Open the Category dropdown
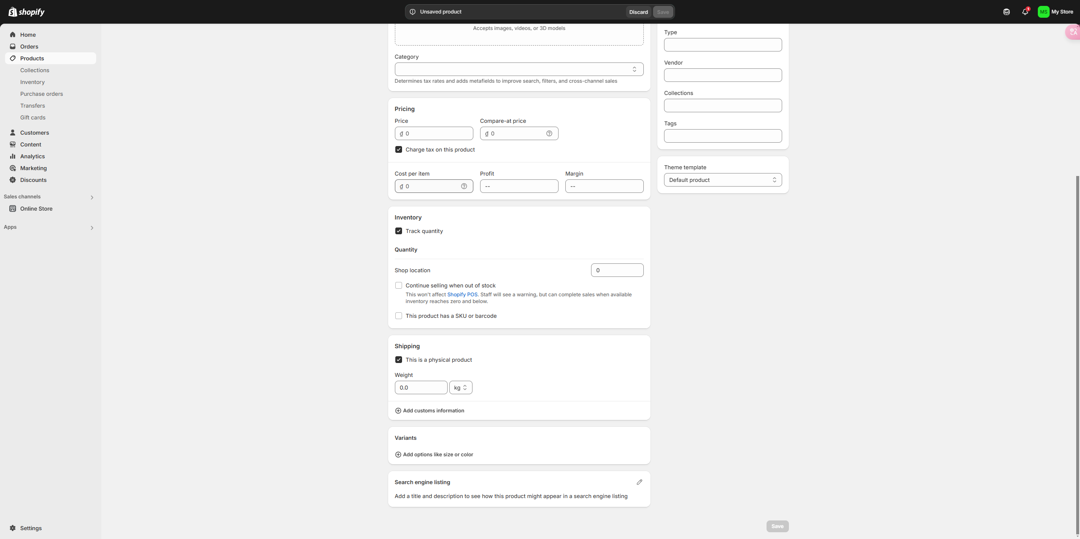 [x=519, y=69]
